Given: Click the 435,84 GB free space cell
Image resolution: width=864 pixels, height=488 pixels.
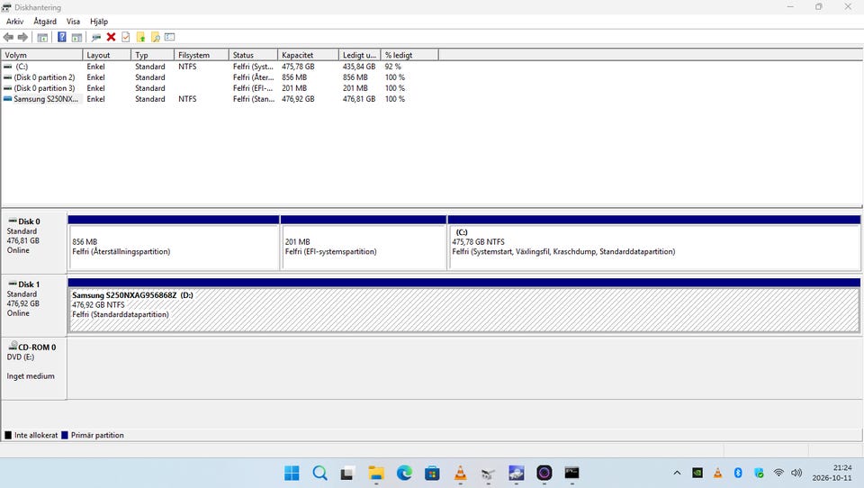Looking at the screenshot, I should (x=359, y=67).
